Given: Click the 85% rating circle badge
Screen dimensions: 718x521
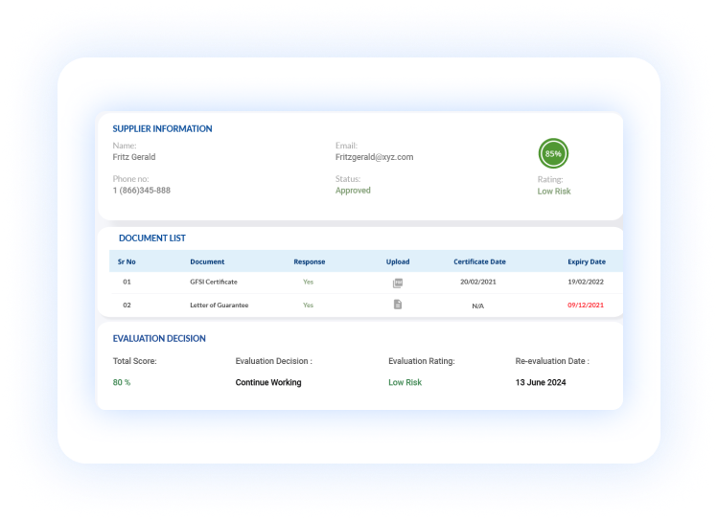Looking at the screenshot, I should pyautogui.click(x=553, y=153).
